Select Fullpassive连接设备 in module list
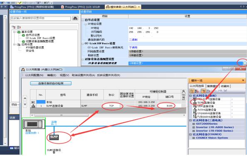 (x=209, y=117)
